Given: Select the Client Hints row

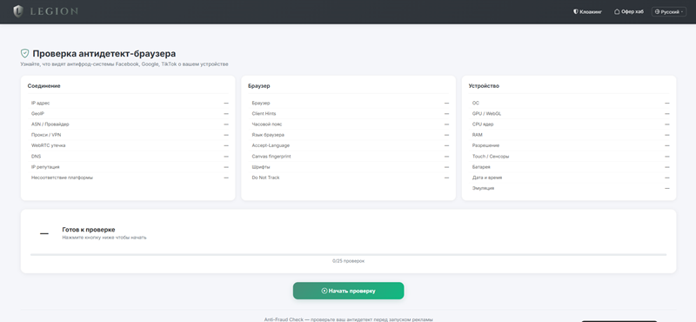Looking at the screenshot, I should tap(349, 114).
